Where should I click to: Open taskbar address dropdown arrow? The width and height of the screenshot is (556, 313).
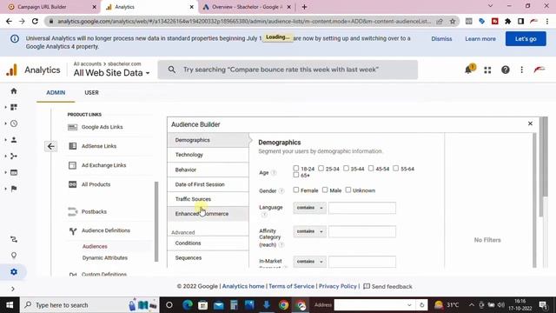(409, 305)
